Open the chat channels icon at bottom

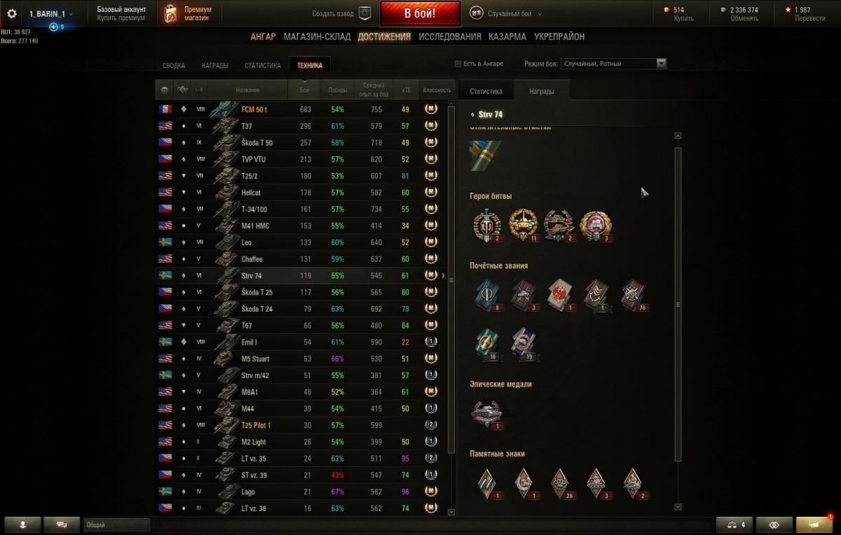pos(62,524)
